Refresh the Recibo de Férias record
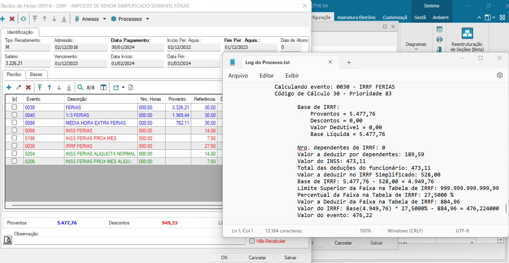The width and height of the screenshot is (509, 263). [x=24, y=19]
